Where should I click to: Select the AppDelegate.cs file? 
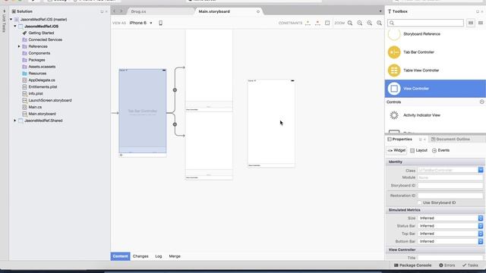[42, 80]
